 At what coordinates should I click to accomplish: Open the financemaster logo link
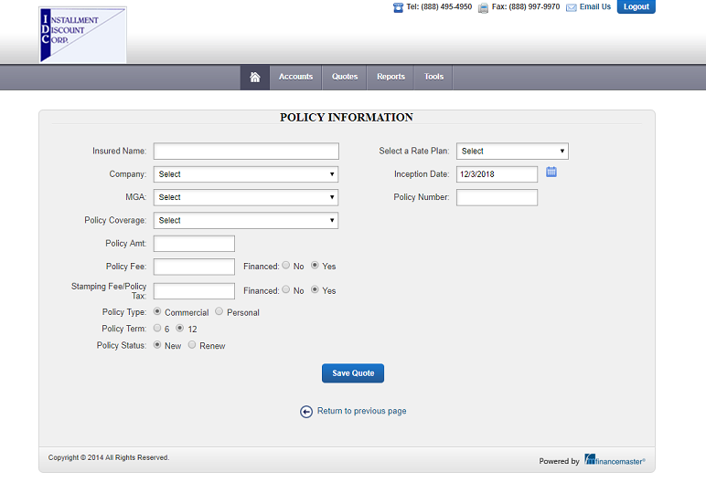click(615, 460)
